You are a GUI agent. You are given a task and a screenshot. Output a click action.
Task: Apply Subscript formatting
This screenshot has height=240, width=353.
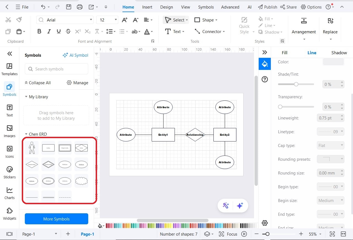click(x=87, y=31)
